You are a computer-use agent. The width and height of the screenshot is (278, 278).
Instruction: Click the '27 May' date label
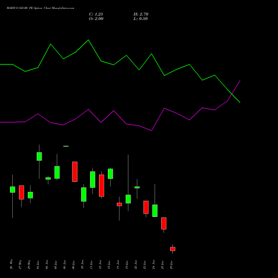(21, 264)
